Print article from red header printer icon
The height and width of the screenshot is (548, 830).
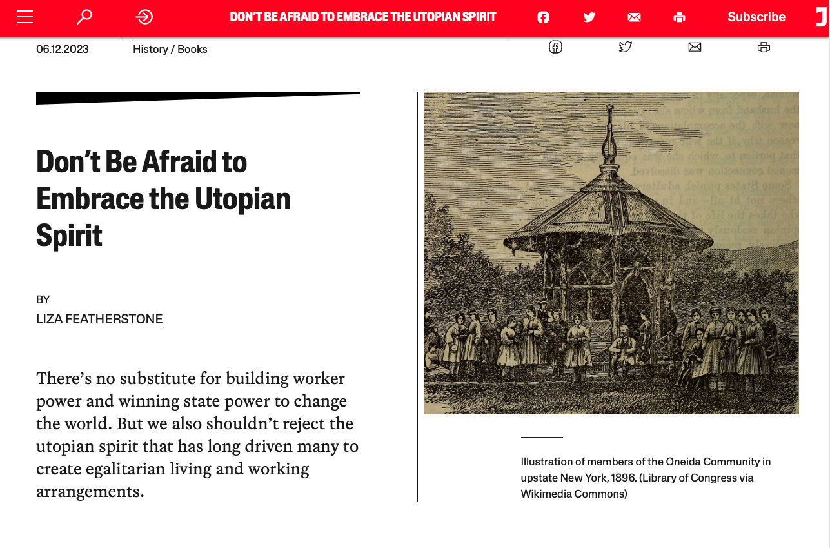pos(679,17)
